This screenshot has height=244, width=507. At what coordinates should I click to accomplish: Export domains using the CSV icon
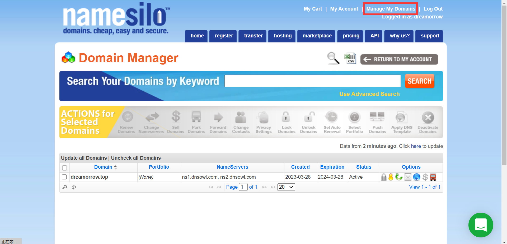click(x=350, y=58)
